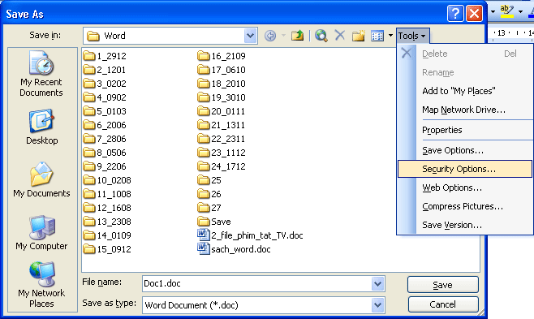Select folder 11_1008
Screen dimensions: 534x319
click(x=107, y=194)
